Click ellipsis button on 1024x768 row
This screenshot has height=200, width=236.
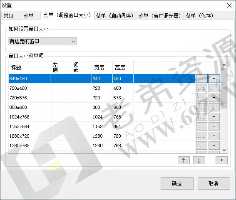[x=201, y=117]
